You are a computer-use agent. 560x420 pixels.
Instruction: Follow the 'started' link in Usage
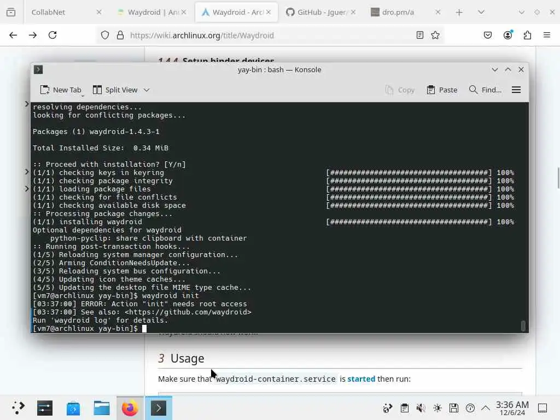(361, 379)
